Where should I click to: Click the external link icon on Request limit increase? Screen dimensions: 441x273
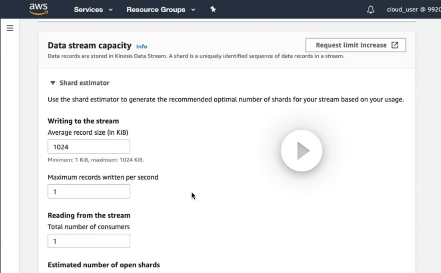point(395,45)
